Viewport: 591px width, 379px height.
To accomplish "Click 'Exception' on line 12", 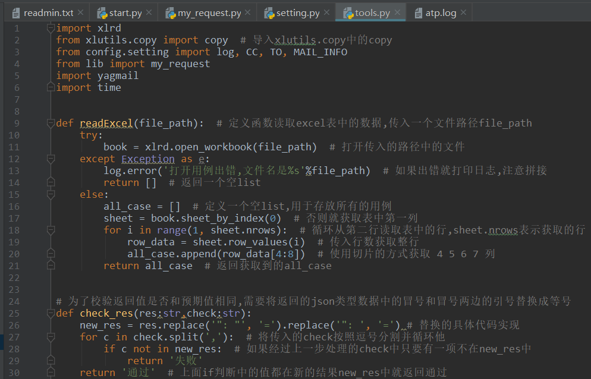I will (x=148, y=159).
